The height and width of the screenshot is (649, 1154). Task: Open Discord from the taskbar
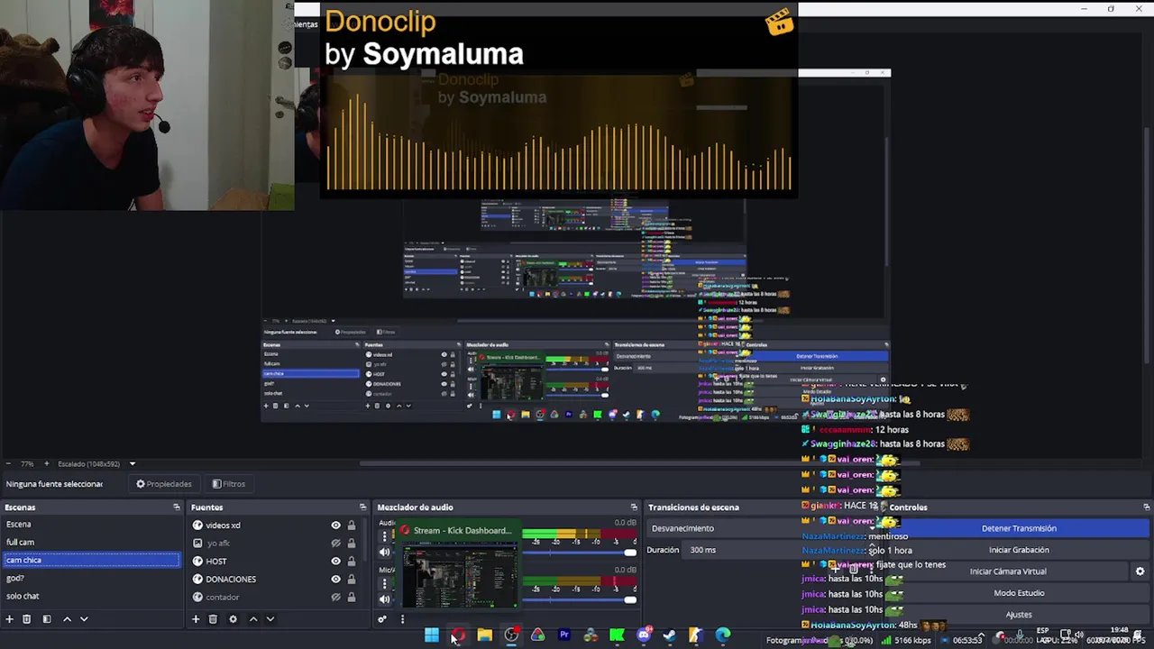point(644,635)
